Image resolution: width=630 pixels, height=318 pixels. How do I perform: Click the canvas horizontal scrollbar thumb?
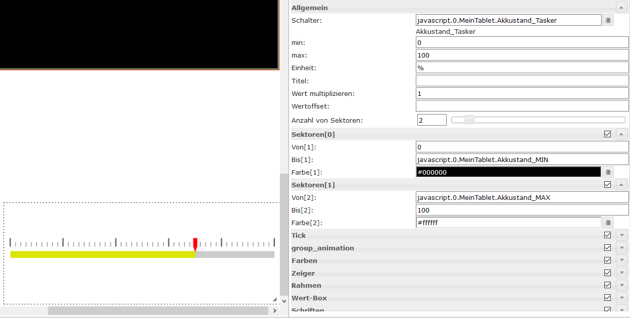point(159,311)
